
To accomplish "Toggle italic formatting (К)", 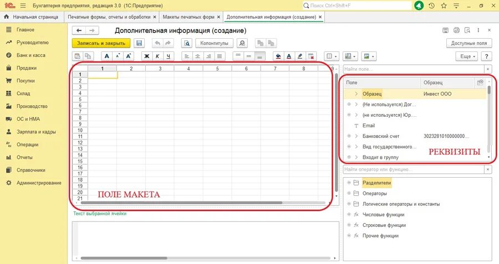I will tap(157, 56).
